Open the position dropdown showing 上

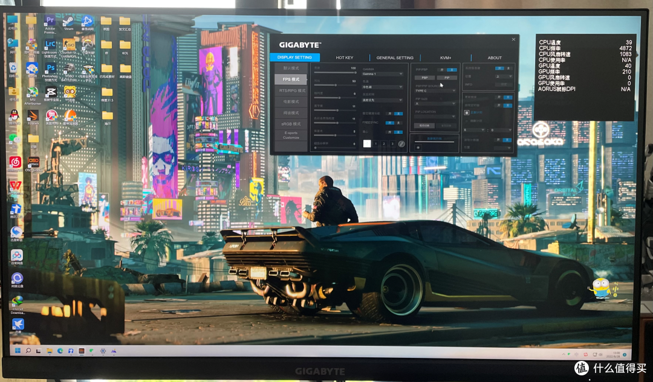click(x=504, y=77)
